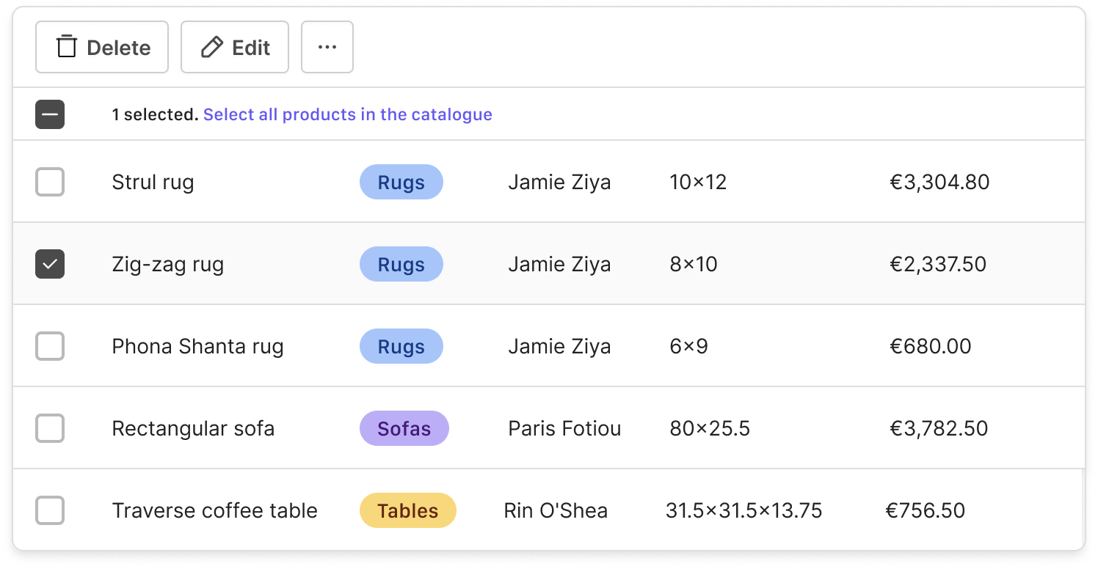Tick the Rectangular sofa checkbox

click(50, 428)
